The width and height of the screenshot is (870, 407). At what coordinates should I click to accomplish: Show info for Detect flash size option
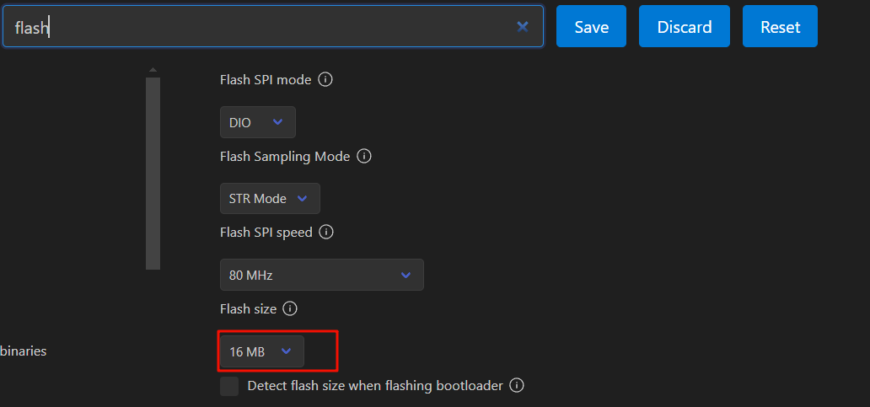(x=517, y=386)
